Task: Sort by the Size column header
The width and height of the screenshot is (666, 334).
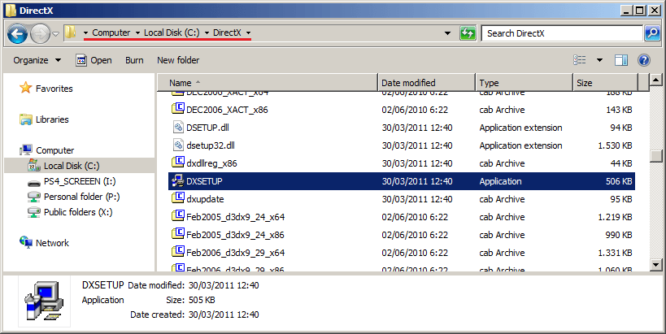Action: pos(605,83)
